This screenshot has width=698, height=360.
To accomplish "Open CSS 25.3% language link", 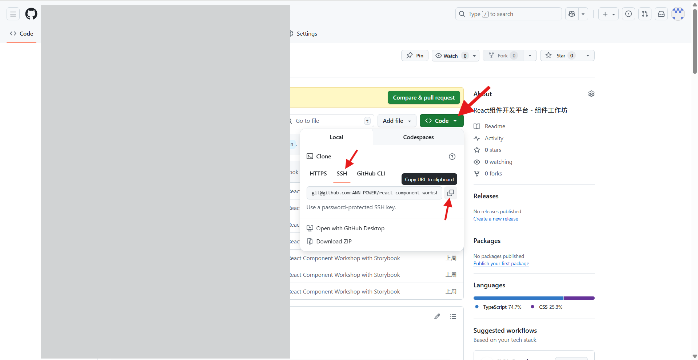I will tap(547, 307).
